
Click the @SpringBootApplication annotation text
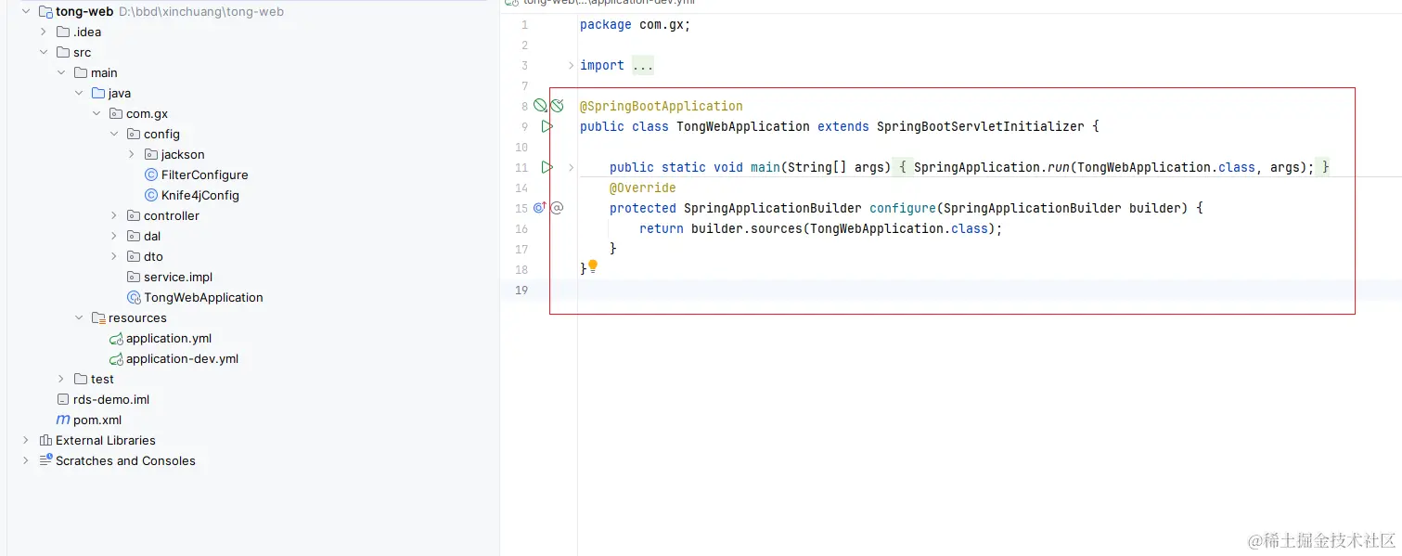(662, 107)
